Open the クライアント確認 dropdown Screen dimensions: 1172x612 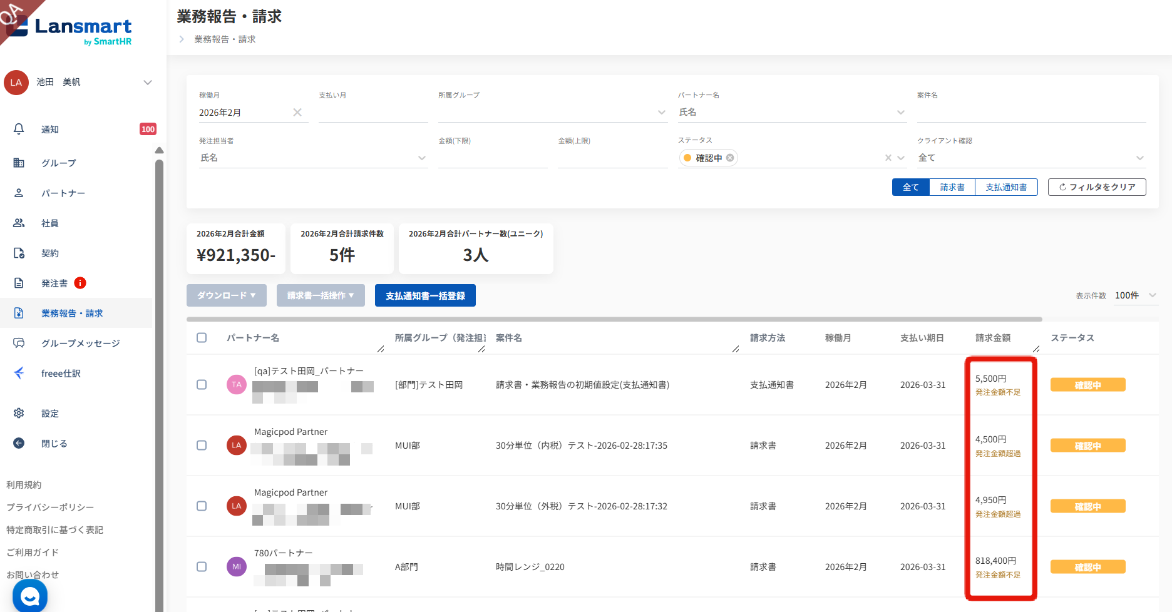pos(1139,158)
